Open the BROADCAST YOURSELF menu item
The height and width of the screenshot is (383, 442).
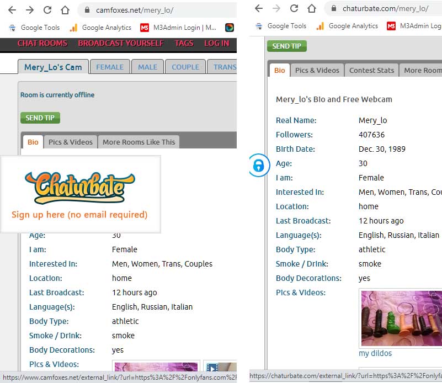[x=121, y=44]
